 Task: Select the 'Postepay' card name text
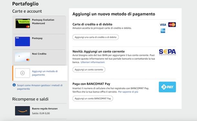[37, 38]
